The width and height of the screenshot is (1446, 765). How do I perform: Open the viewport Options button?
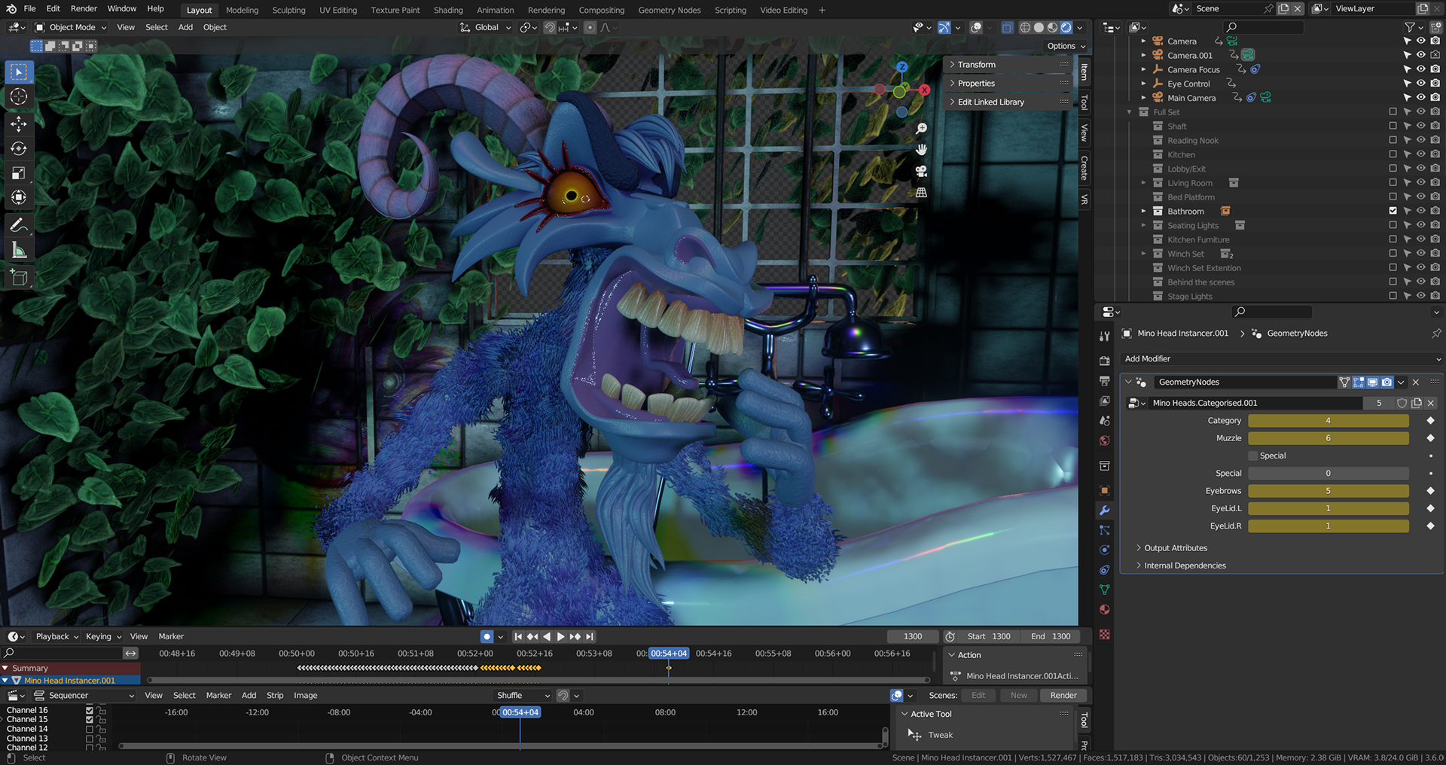click(1066, 46)
